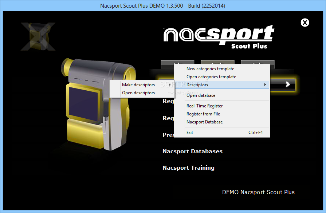Click the white arrow on the yellow bar
326x213 pixels.
[x=287, y=84]
